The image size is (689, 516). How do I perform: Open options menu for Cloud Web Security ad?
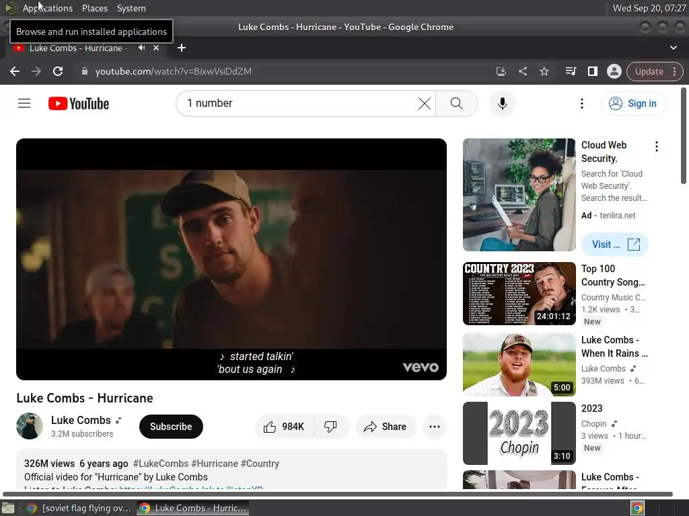657,146
